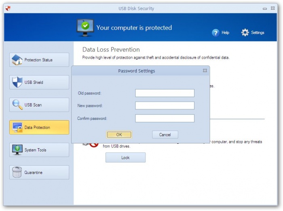Focus the Old password field

pos(165,93)
